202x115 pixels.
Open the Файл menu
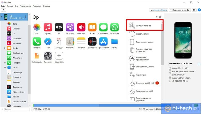coord(3,6)
